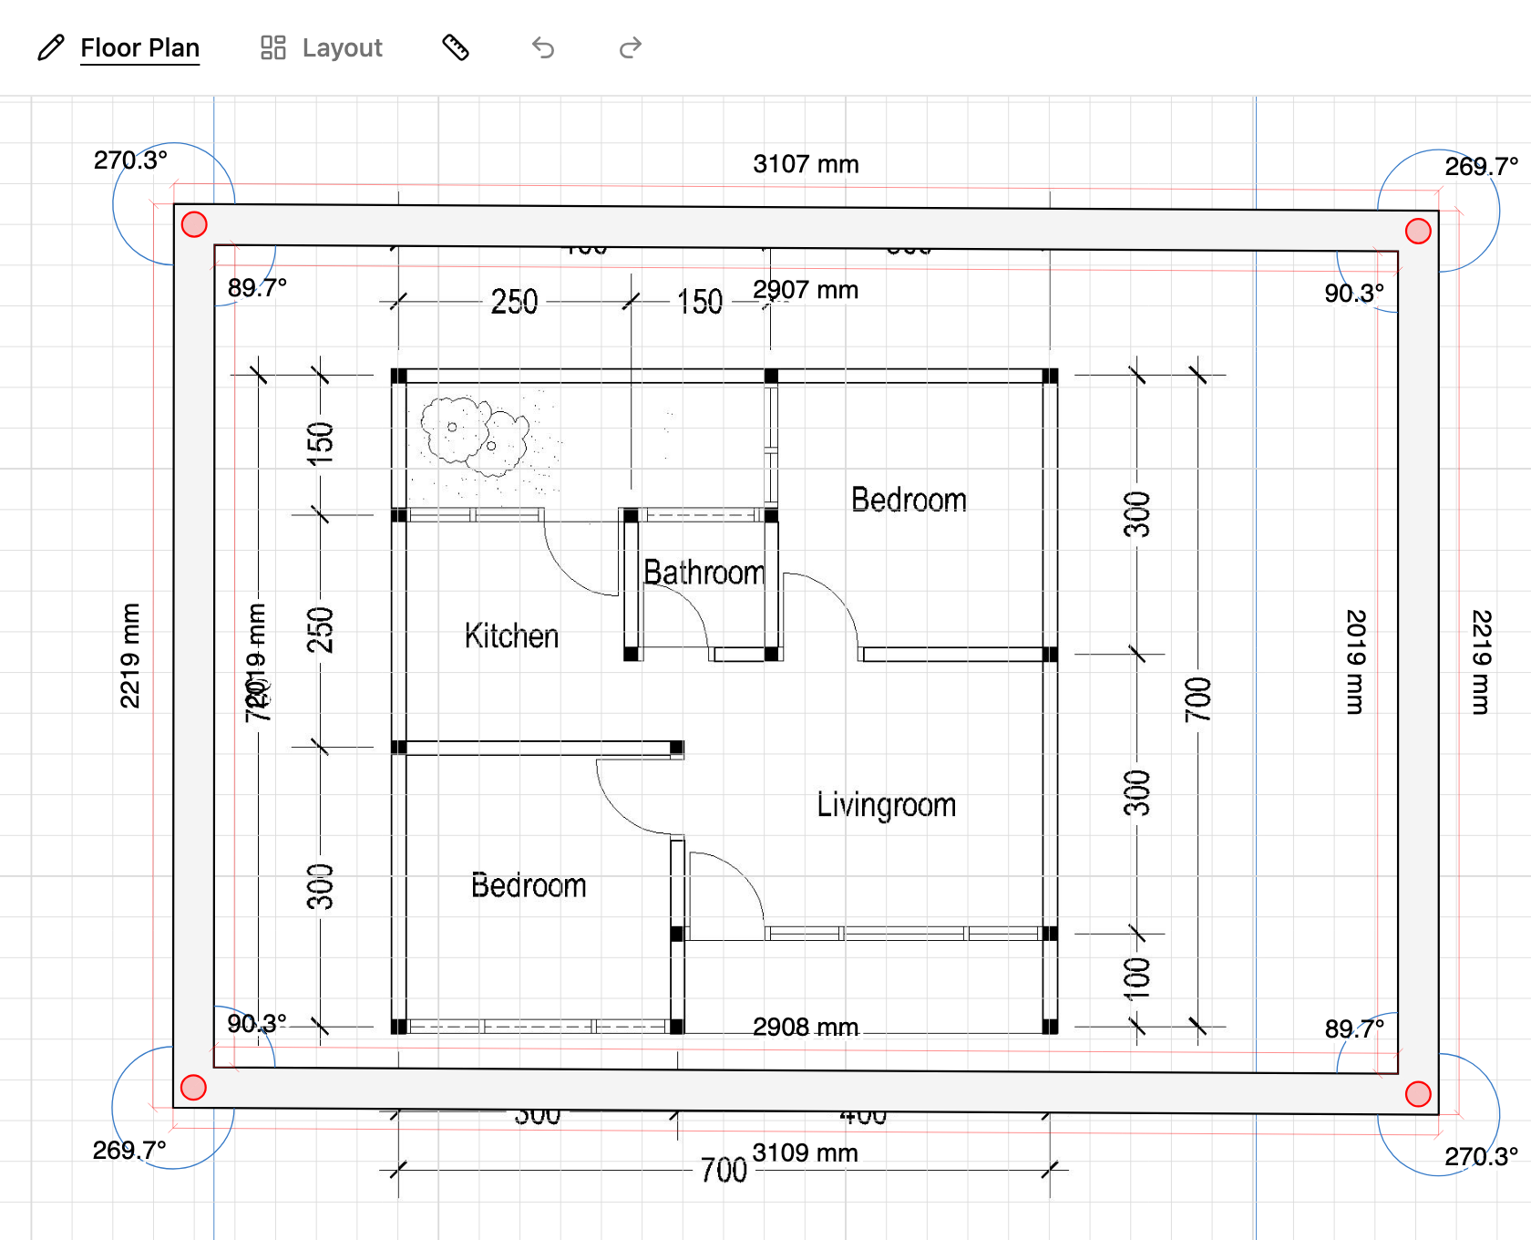Click the Livingroom room label

click(886, 805)
